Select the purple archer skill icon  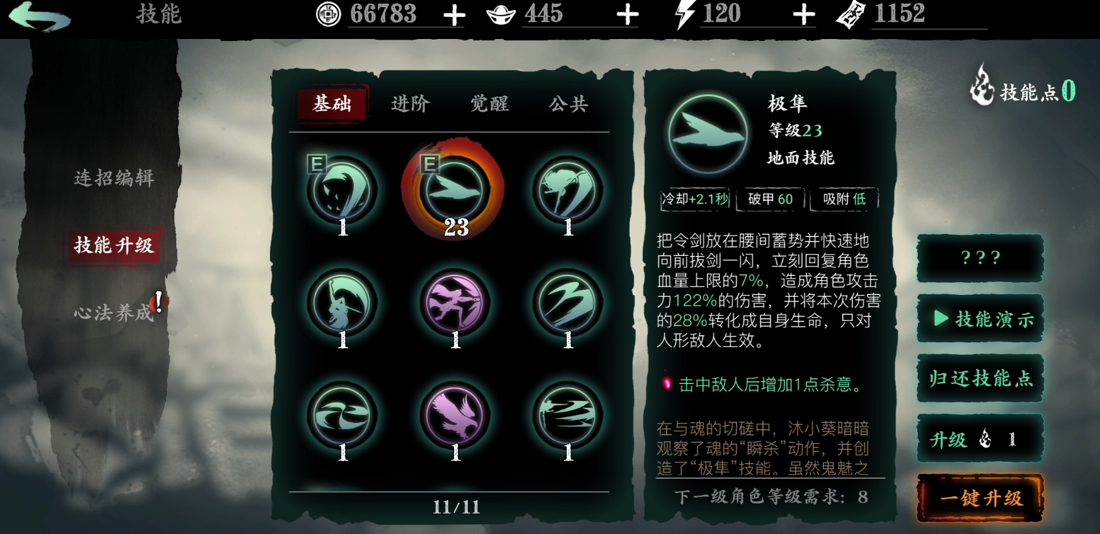click(455, 303)
